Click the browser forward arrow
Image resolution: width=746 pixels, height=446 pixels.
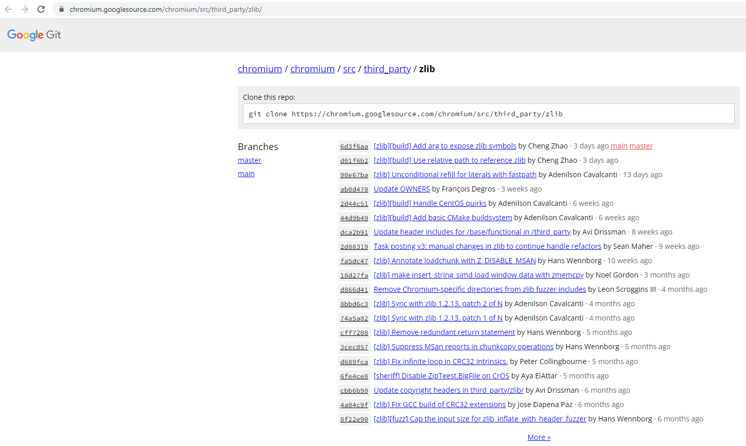25,9
